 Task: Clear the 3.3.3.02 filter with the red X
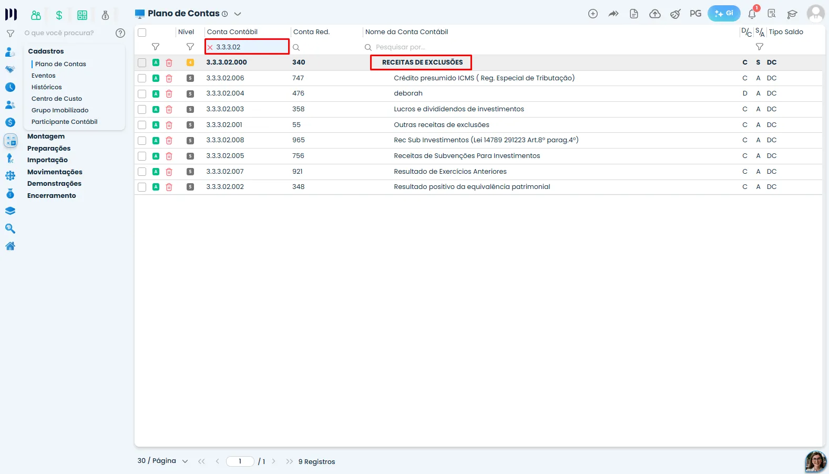coord(210,47)
